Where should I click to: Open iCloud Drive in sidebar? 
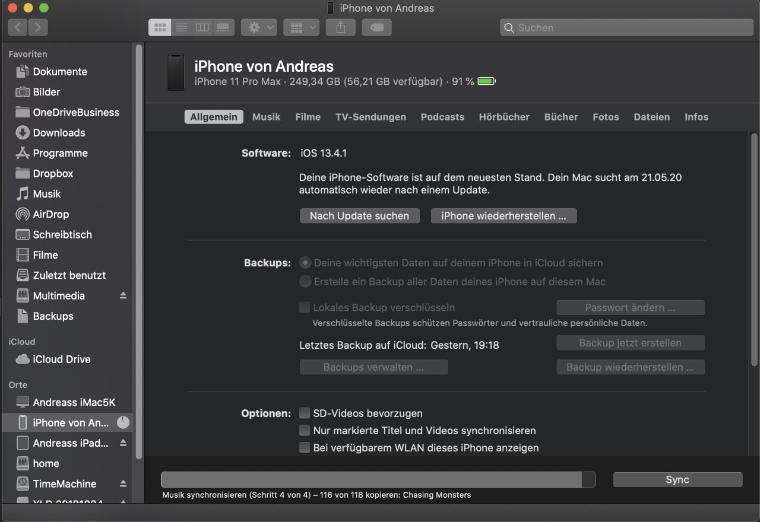(x=67, y=359)
